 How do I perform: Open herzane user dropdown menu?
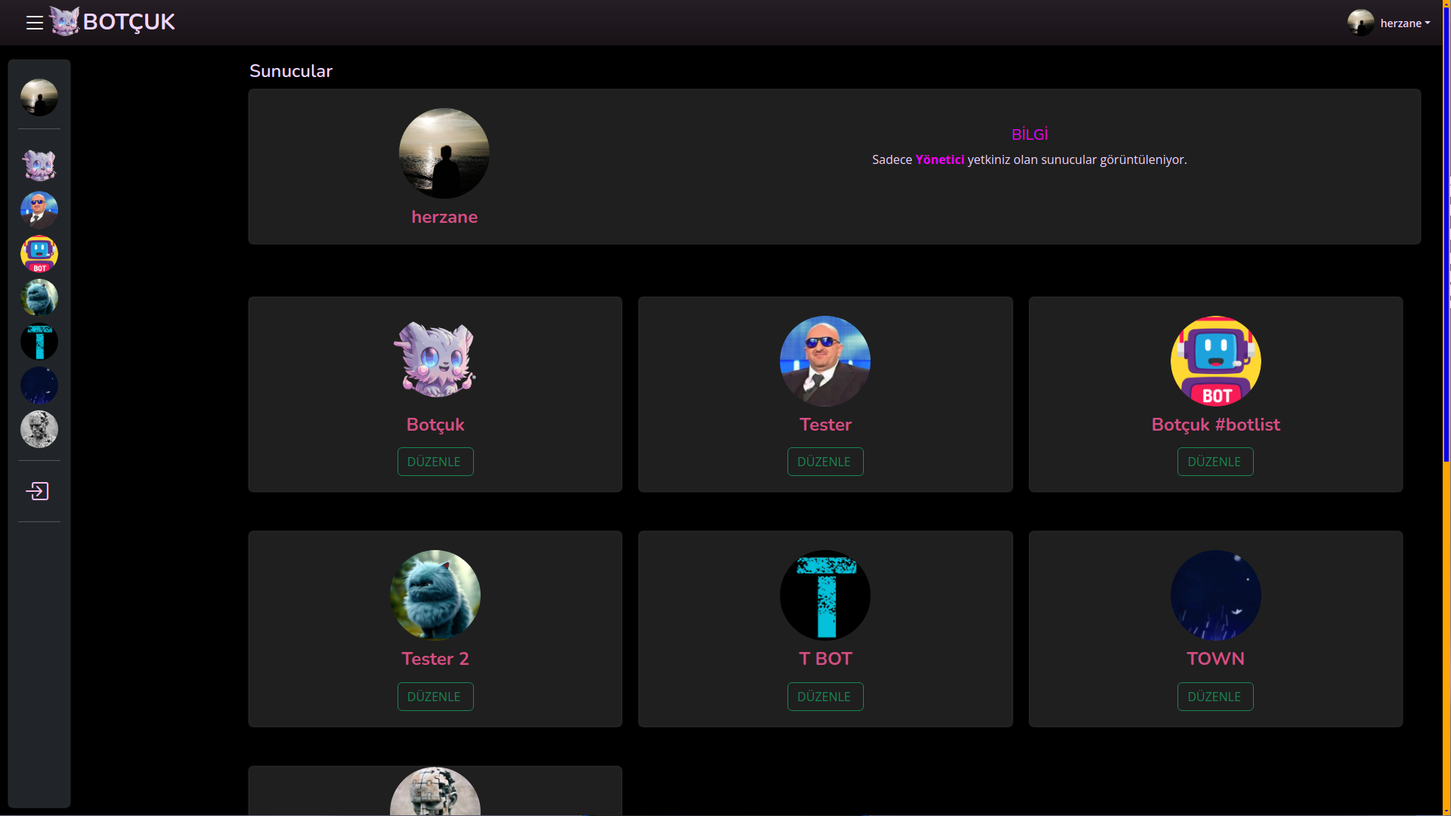[1389, 23]
